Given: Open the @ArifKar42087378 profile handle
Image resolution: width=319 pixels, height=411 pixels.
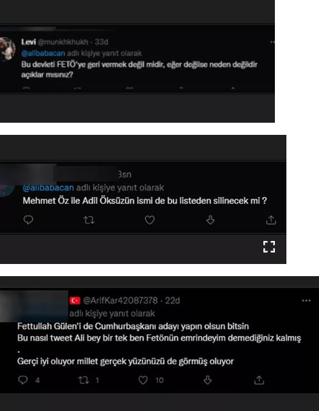Looking at the screenshot, I should [120, 300].
